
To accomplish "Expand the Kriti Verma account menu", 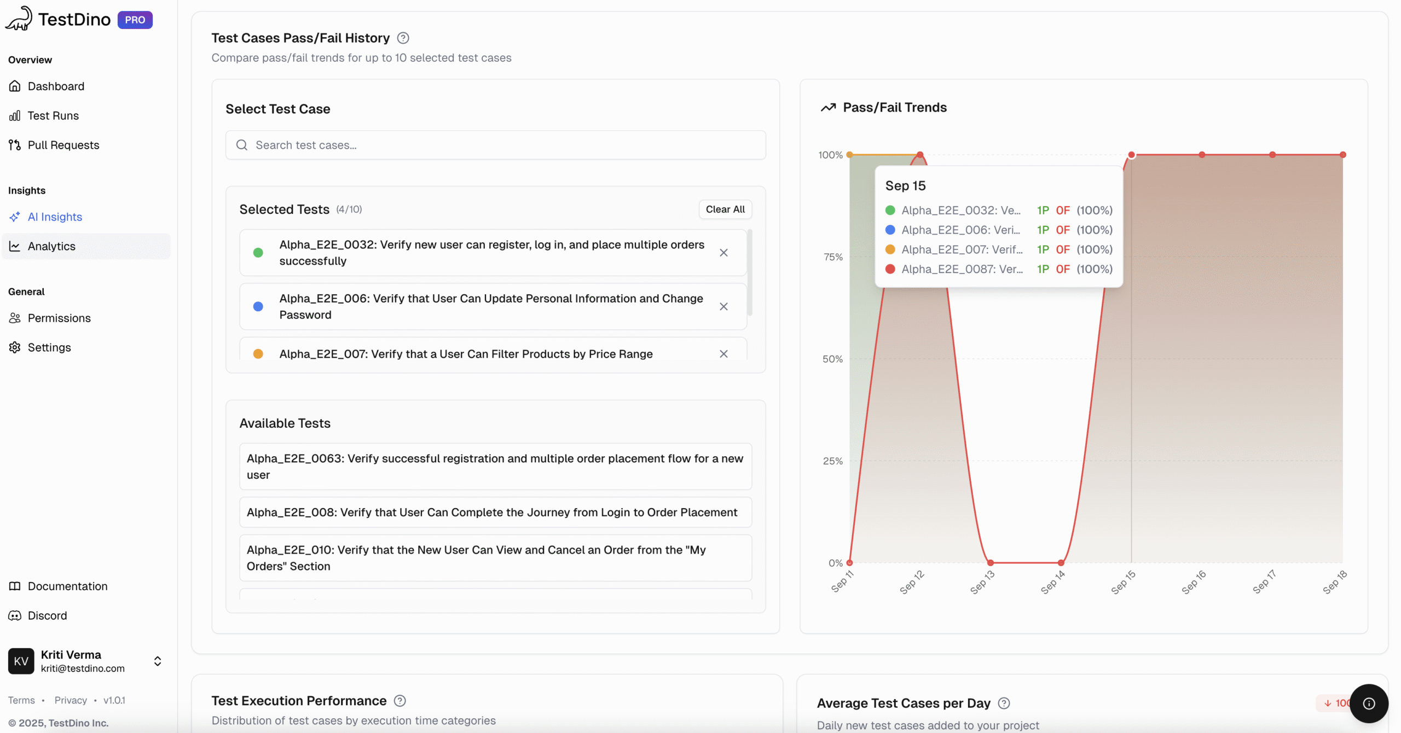I will point(157,661).
